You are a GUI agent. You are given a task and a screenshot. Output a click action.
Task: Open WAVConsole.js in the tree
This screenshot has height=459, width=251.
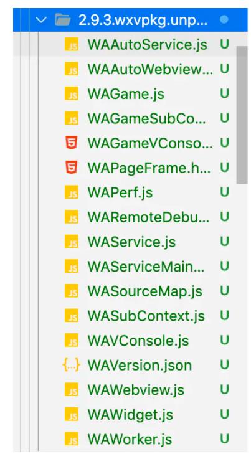(x=138, y=341)
